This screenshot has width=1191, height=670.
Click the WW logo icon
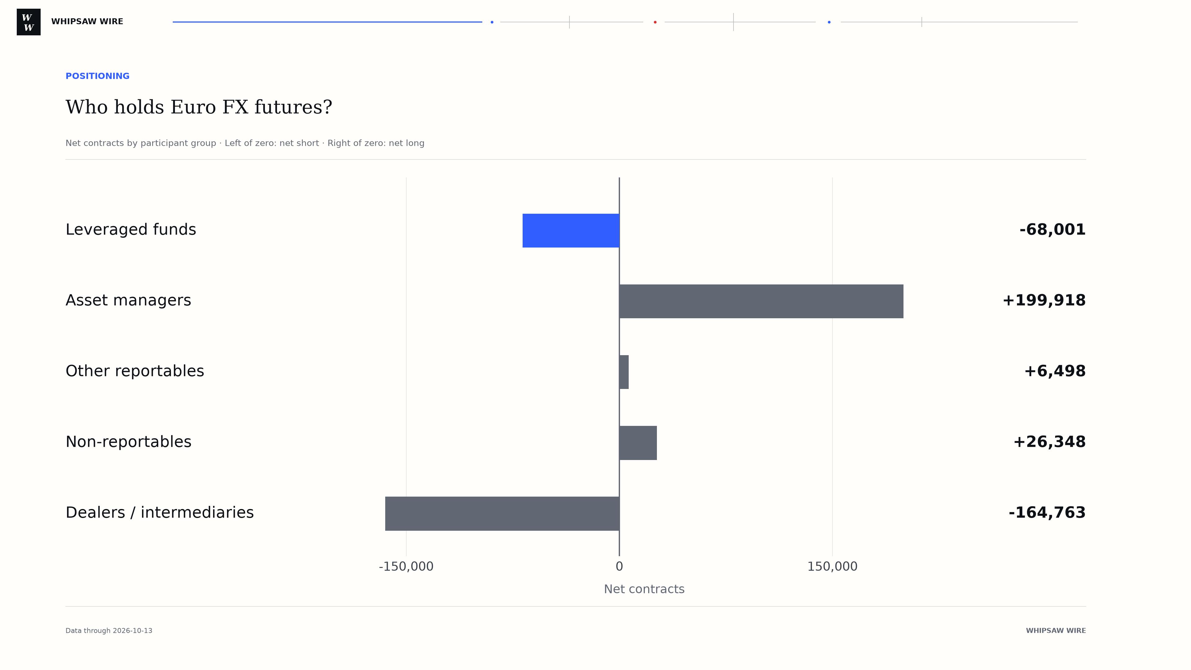[x=29, y=22]
